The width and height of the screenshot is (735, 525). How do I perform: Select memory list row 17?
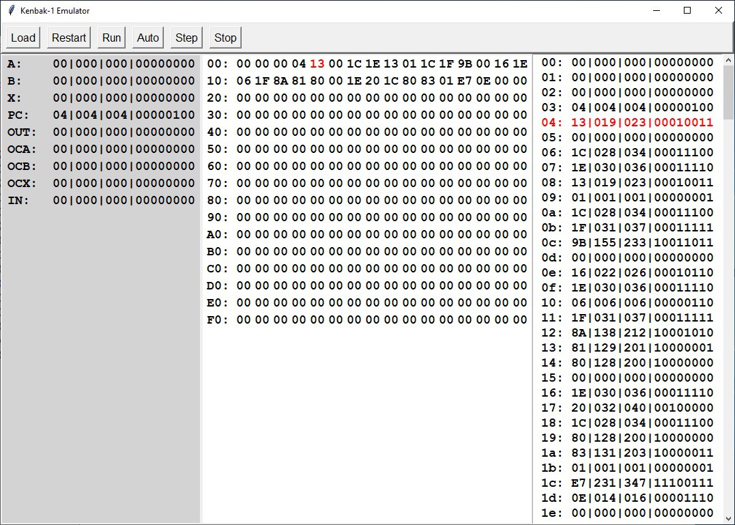627,408
